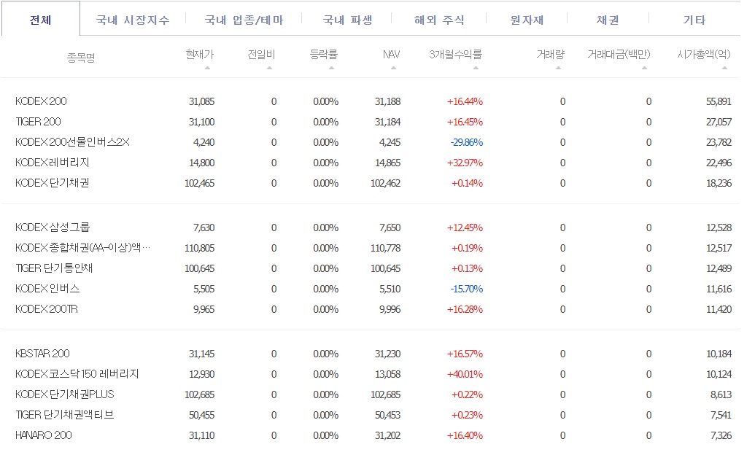Open the 채권 tab
Viewport: 755px width, 455px height.
click(608, 20)
